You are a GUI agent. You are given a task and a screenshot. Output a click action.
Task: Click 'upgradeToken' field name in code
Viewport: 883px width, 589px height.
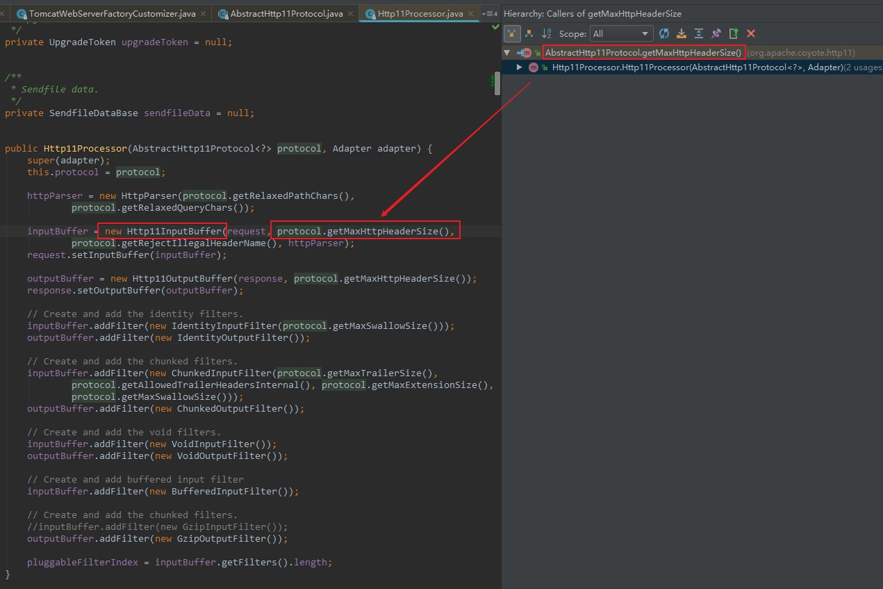coord(155,42)
